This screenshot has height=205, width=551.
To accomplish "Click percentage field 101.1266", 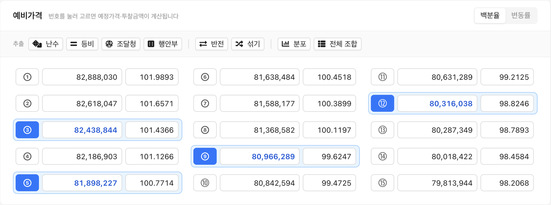I will (x=152, y=156).
